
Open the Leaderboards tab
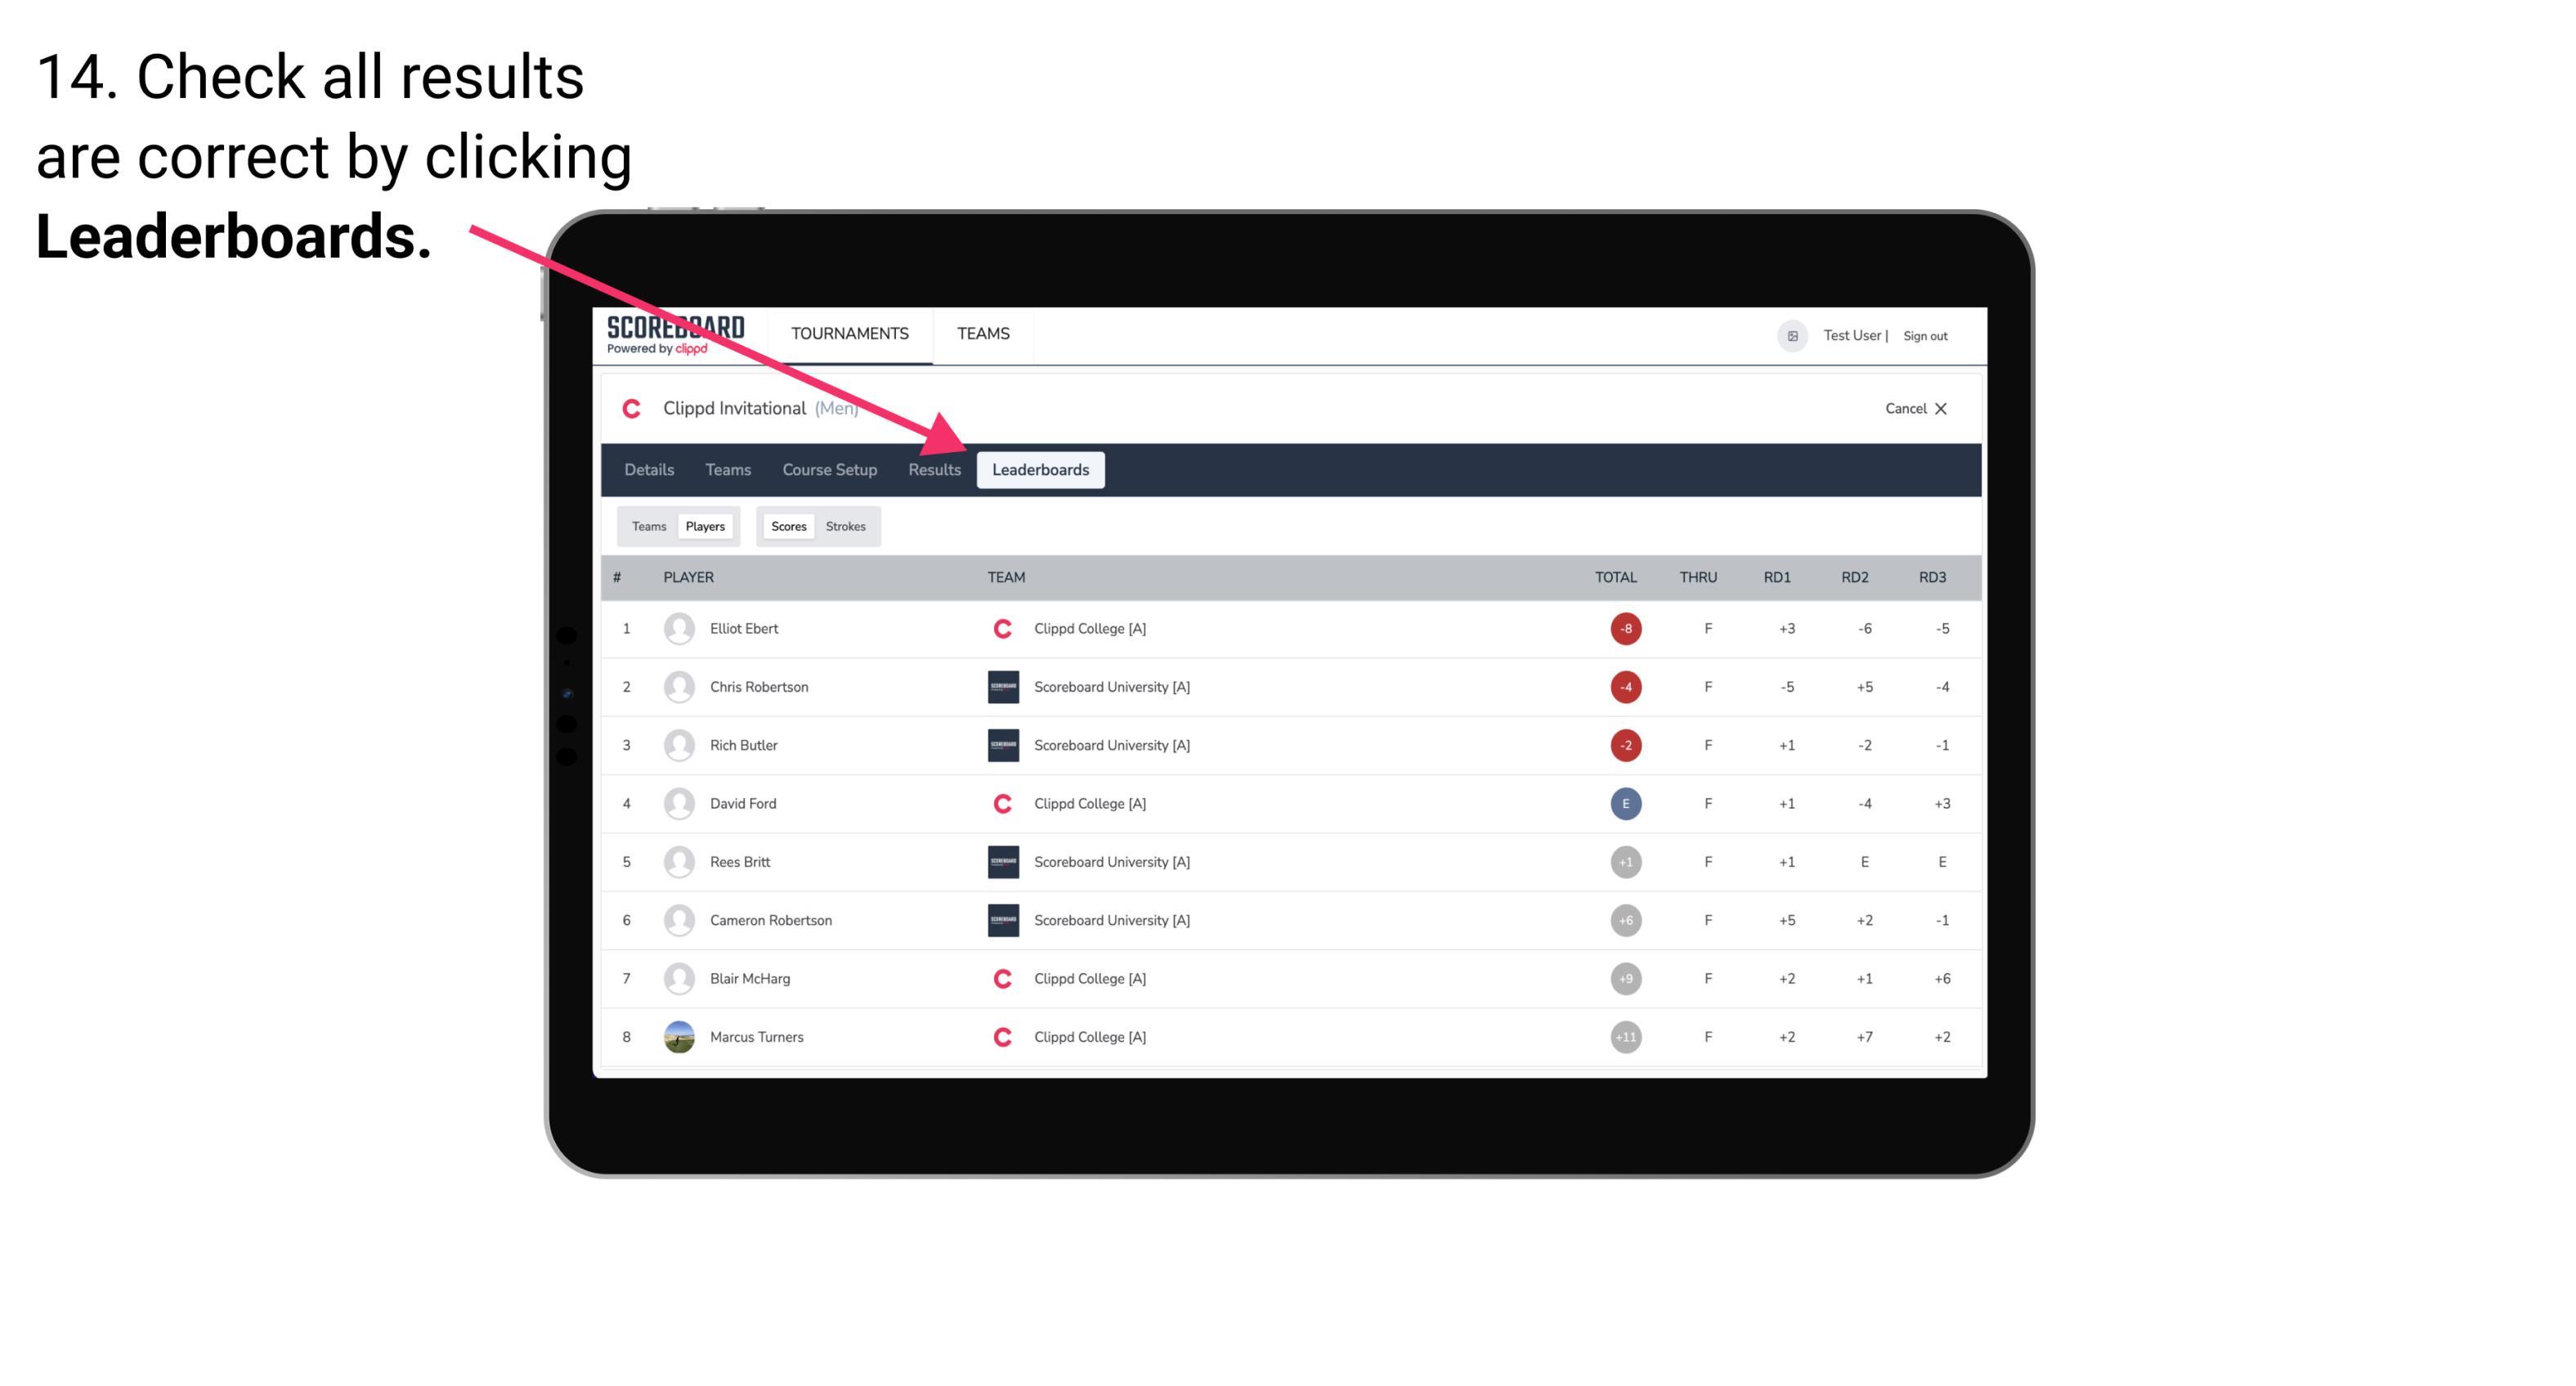click(x=1042, y=471)
